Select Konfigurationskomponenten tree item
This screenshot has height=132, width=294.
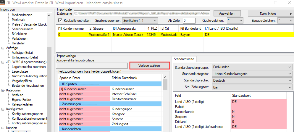pos(29,118)
